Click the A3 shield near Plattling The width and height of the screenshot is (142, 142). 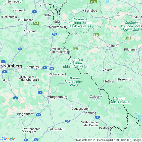tap(97, 117)
